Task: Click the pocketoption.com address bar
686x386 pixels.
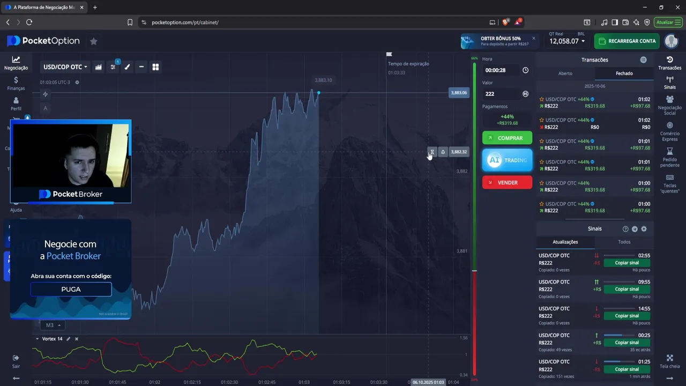Action: pos(185,23)
